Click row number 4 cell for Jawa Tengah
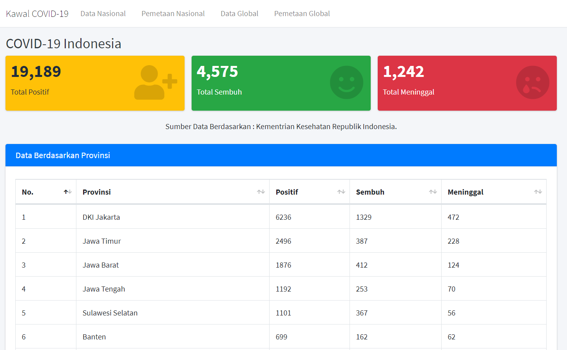 pos(46,289)
